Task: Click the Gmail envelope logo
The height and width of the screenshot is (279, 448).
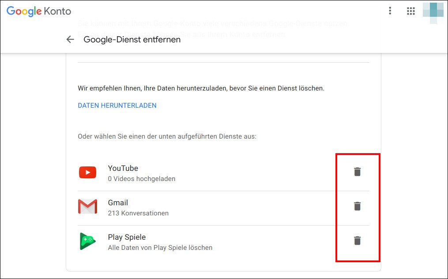Action: click(x=87, y=207)
